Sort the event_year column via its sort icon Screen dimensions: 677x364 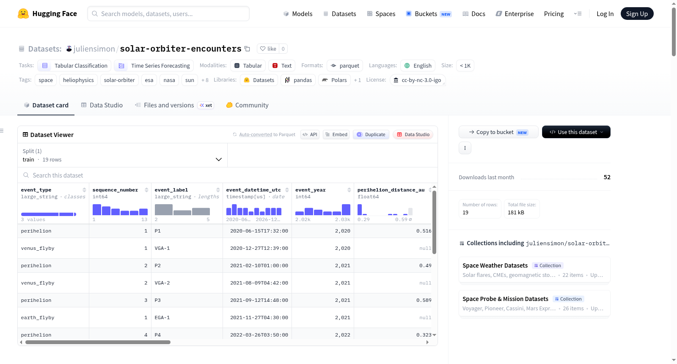click(349, 190)
